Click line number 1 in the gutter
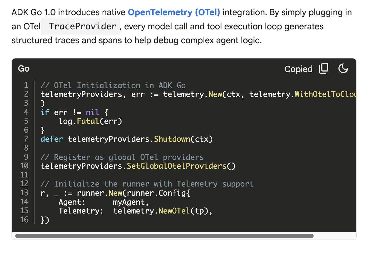Image resolution: width=390 pixels, height=253 pixels. click(x=26, y=85)
